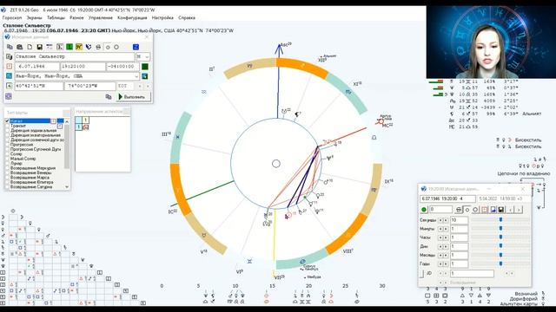Click the JD value field in dynamics window
The height and width of the screenshot is (312, 556).
click(472, 274)
